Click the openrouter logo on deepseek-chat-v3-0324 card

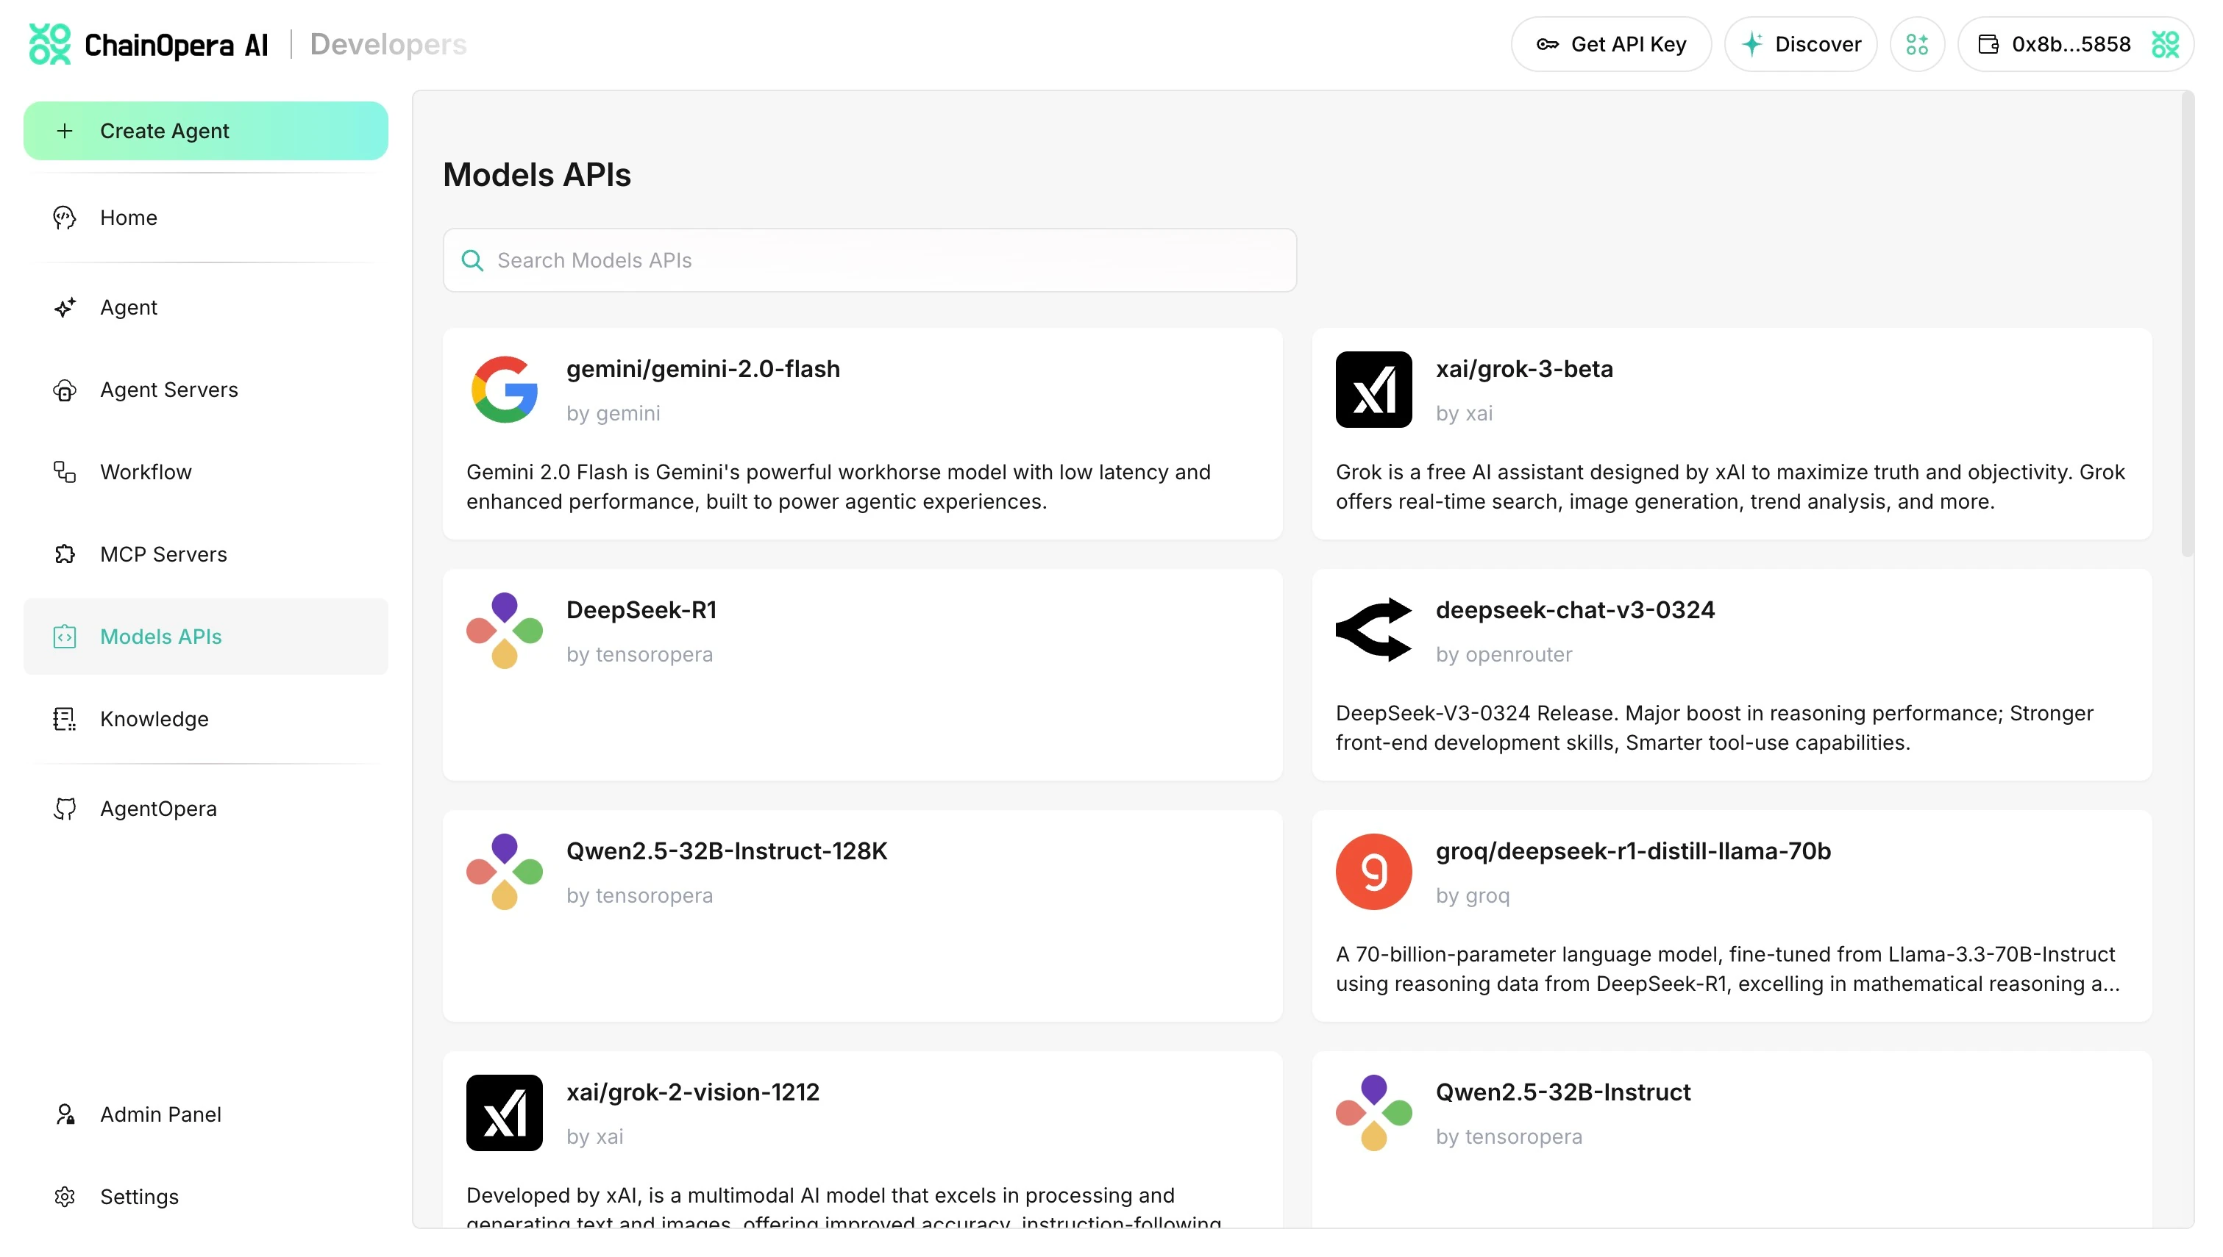[1373, 630]
